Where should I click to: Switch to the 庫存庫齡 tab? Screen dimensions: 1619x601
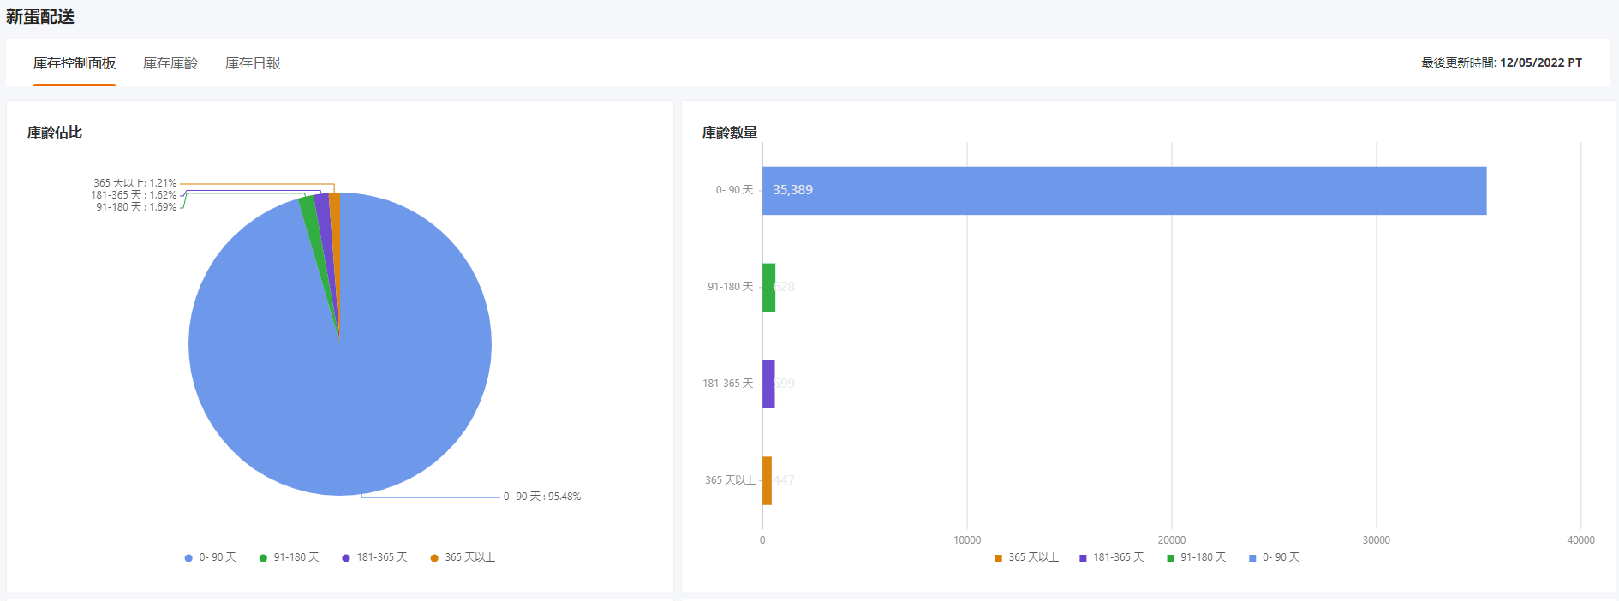(170, 63)
